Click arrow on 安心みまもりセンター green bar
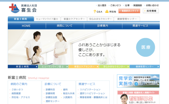The image size is (169, 104). click(128, 67)
